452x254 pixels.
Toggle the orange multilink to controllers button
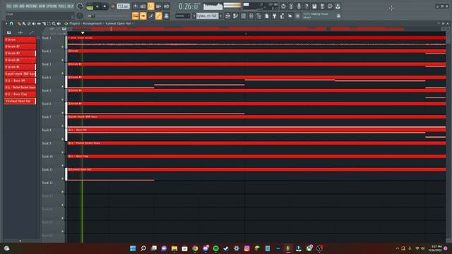tap(158, 16)
